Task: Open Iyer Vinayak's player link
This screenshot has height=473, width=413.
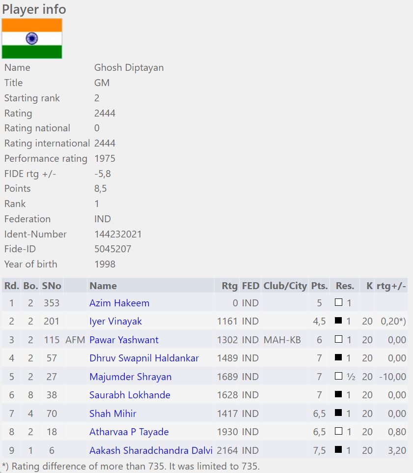Action: click(x=115, y=322)
